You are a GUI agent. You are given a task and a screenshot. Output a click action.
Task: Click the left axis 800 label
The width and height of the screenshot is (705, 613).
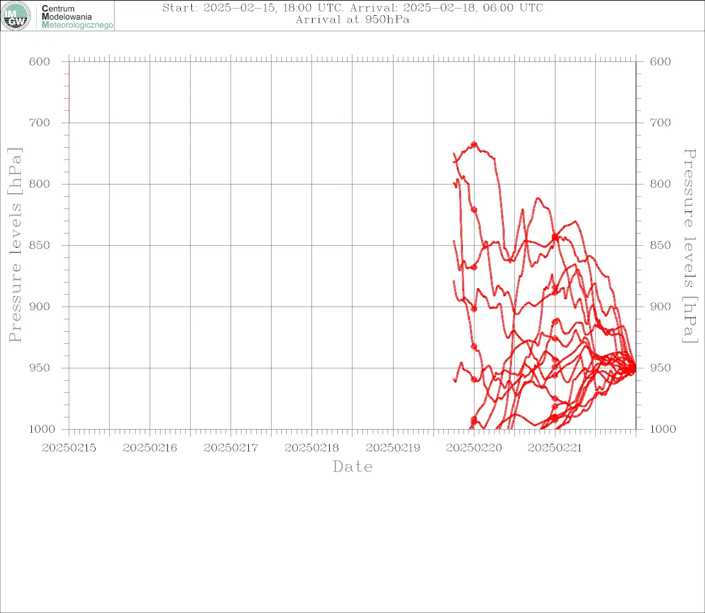click(40, 184)
